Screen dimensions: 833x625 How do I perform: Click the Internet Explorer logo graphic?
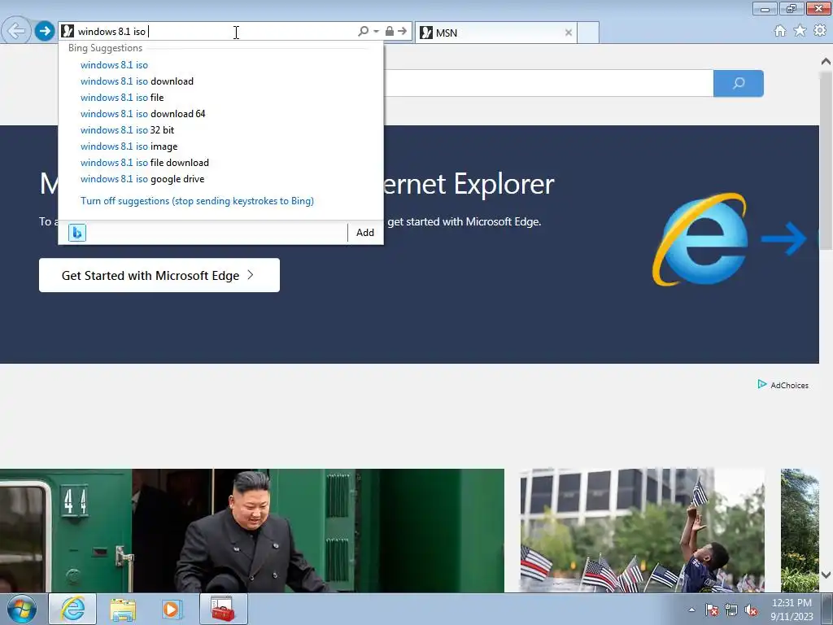pyautogui.click(x=700, y=239)
